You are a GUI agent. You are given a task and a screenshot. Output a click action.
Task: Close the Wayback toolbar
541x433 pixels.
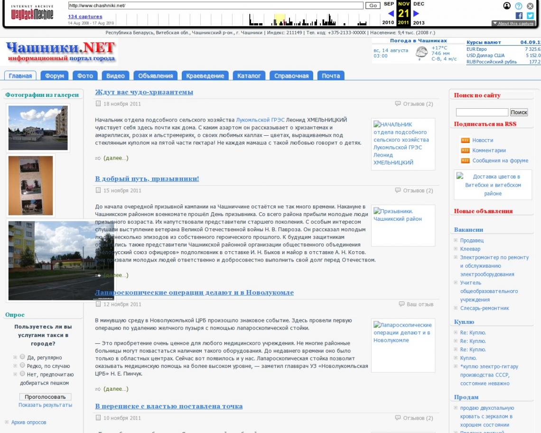530,6
